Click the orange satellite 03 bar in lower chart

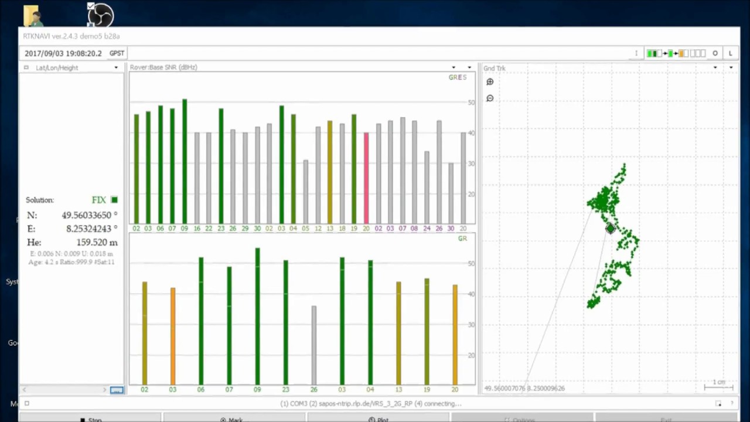tap(173, 336)
